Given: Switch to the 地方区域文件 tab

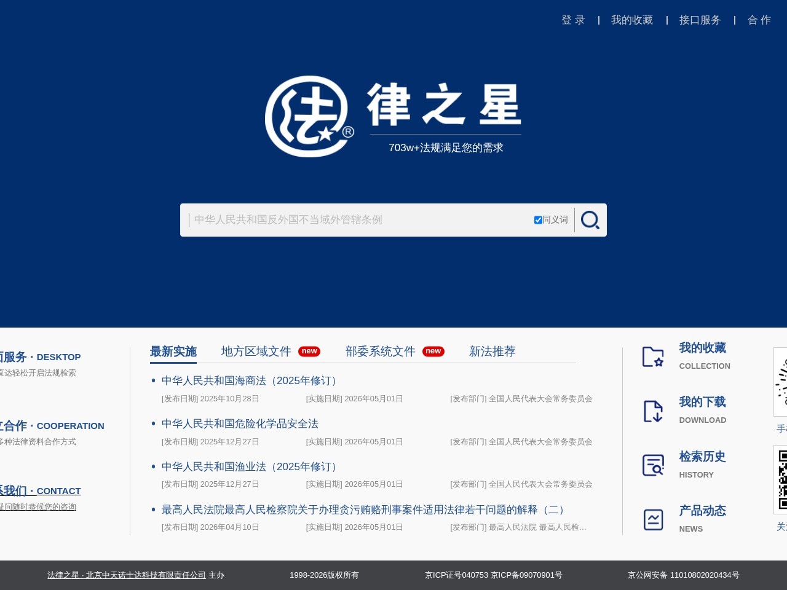Looking at the screenshot, I should pyautogui.click(x=256, y=352).
